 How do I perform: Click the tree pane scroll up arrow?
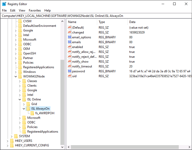pos(62,21)
